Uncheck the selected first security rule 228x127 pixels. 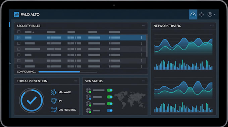point(19,37)
